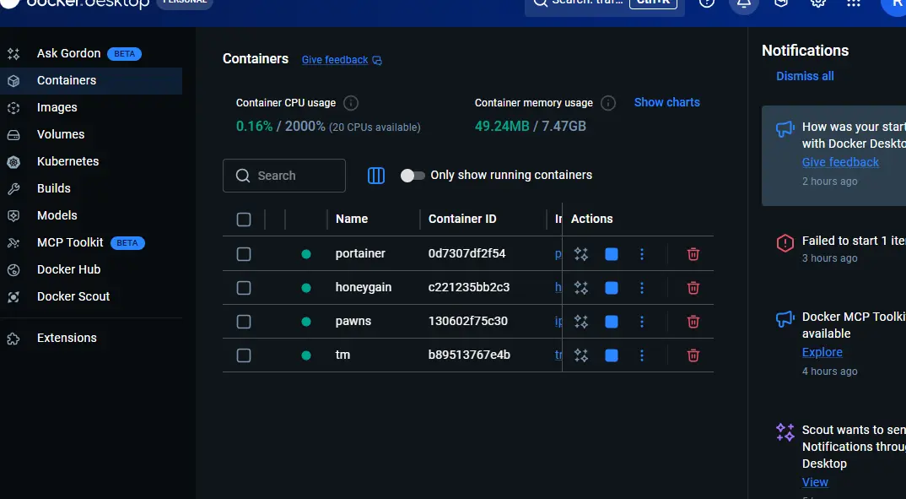
Task: Tick the checkbox for honeygain row
Action: point(244,287)
